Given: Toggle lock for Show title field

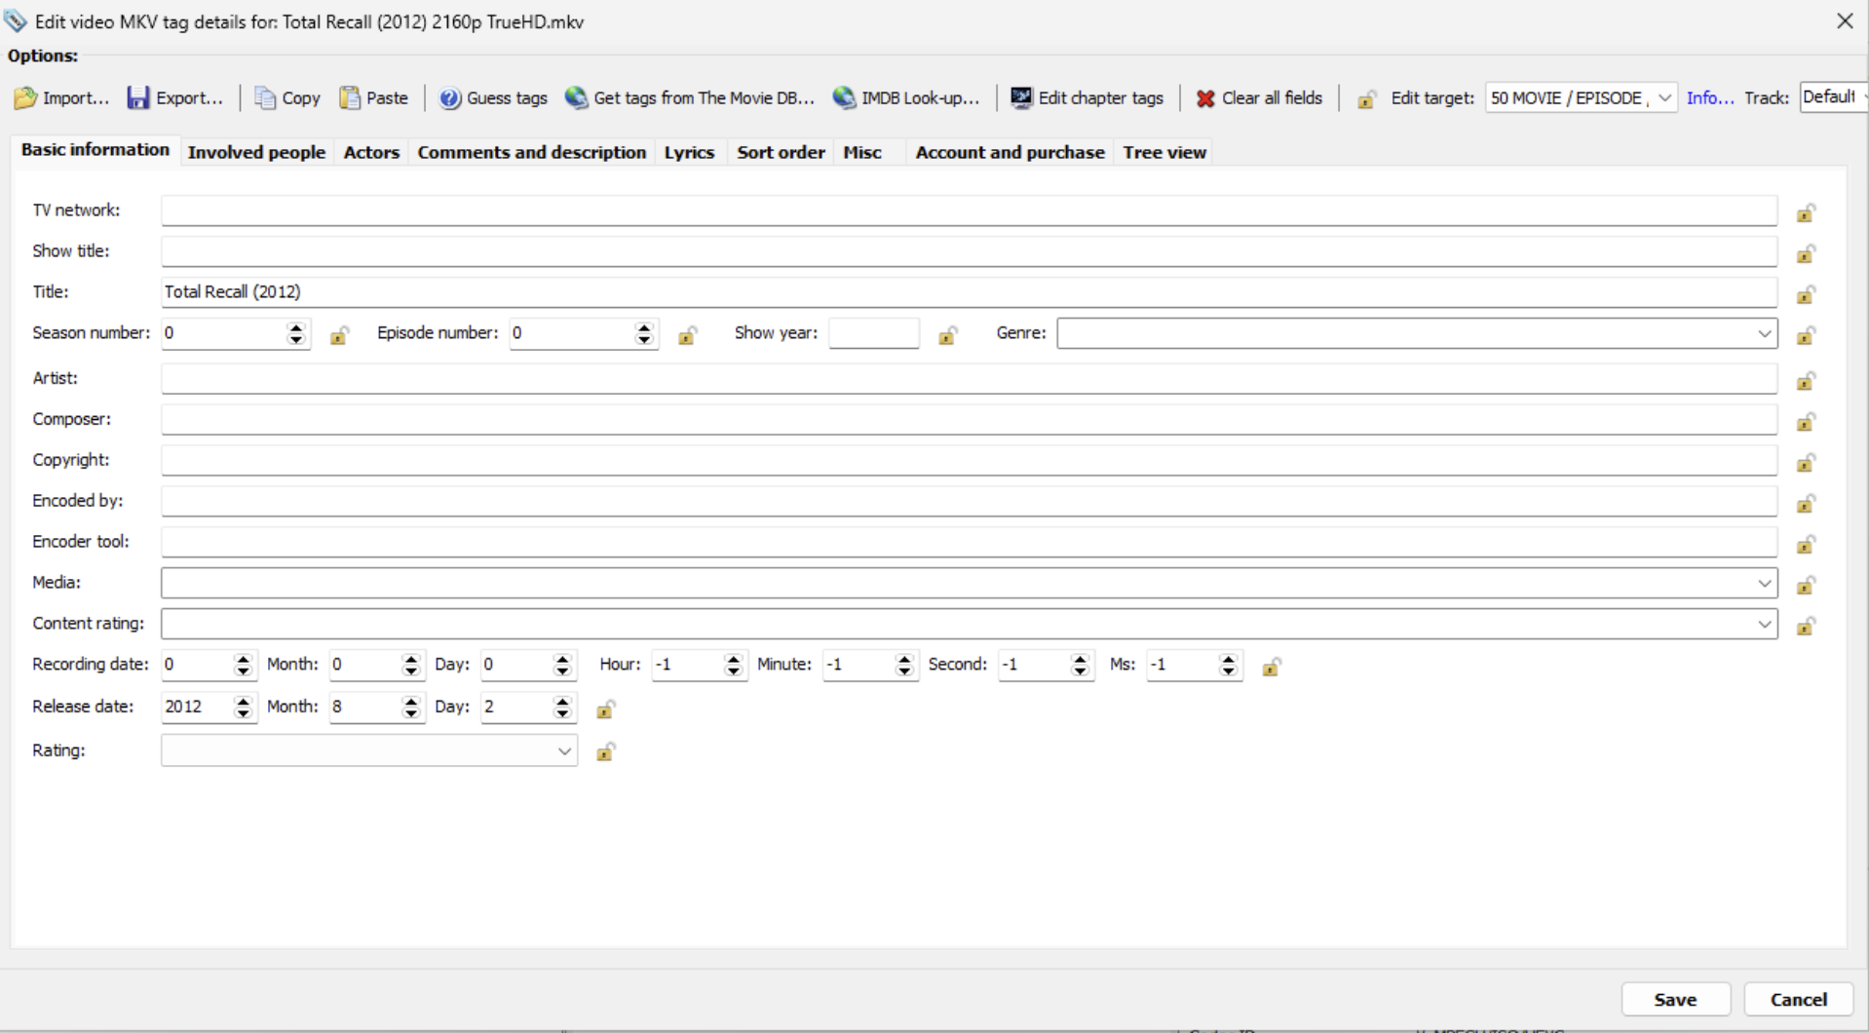Looking at the screenshot, I should tap(1806, 253).
